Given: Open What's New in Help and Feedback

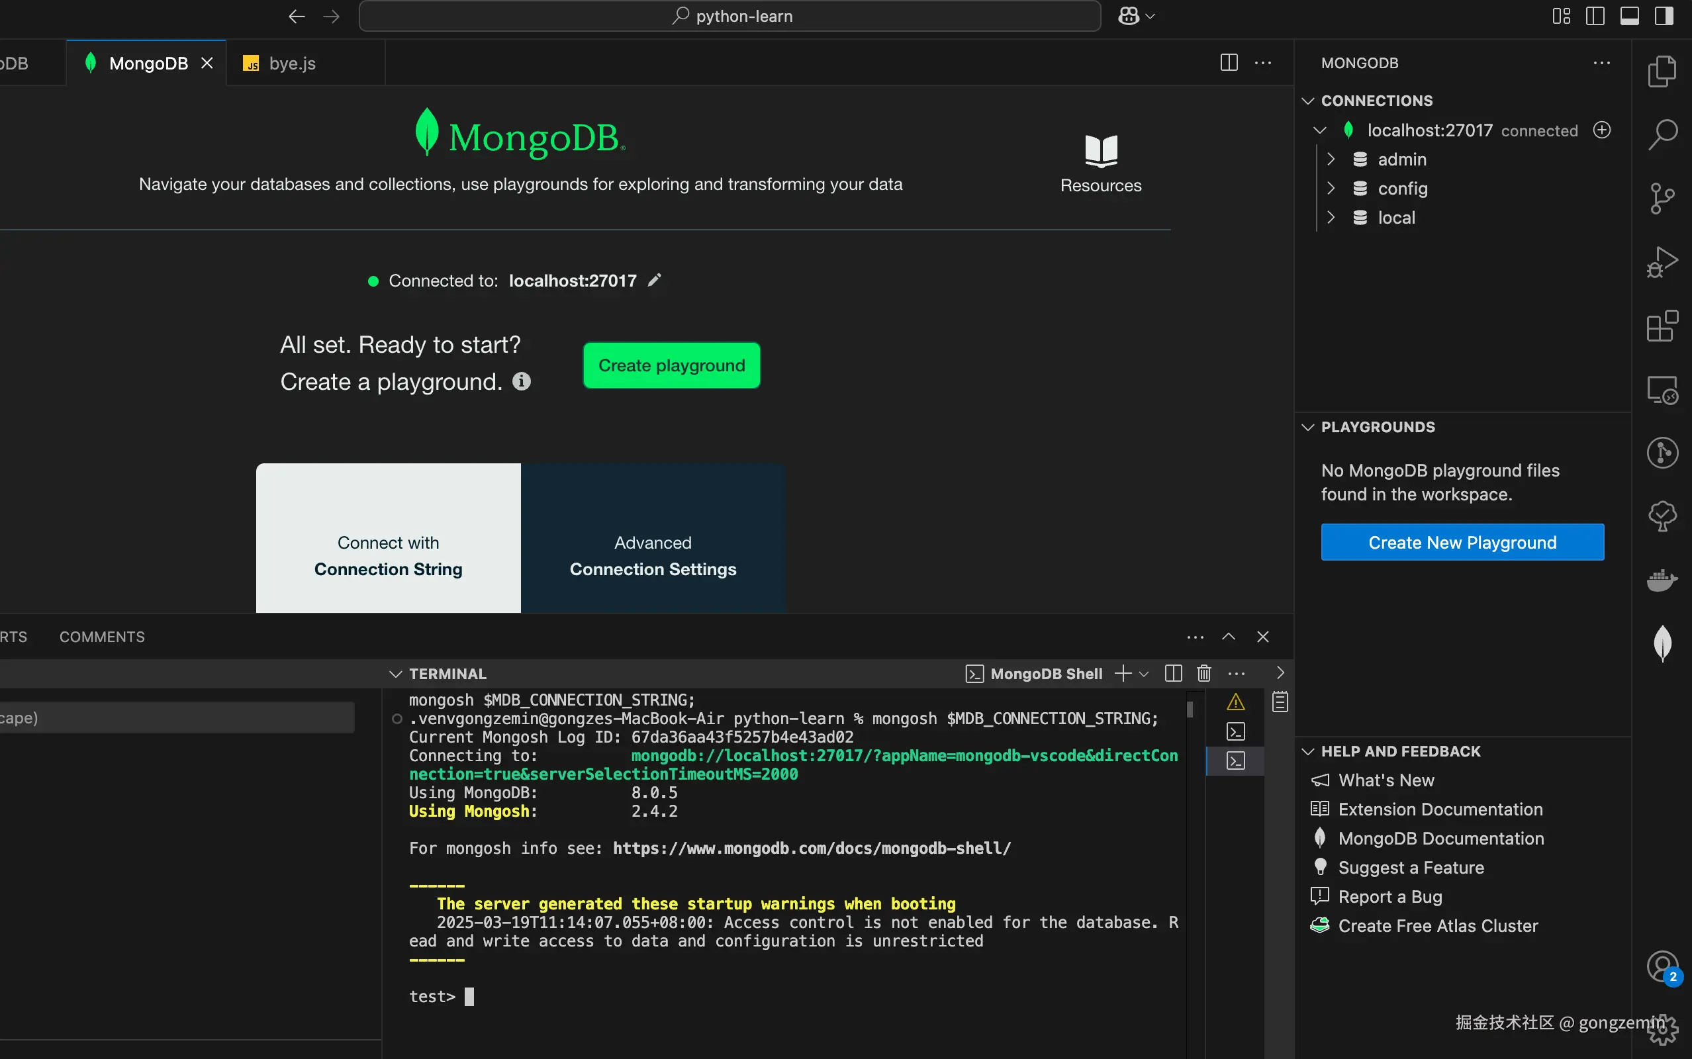Looking at the screenshot, I should coord(1386,780).
